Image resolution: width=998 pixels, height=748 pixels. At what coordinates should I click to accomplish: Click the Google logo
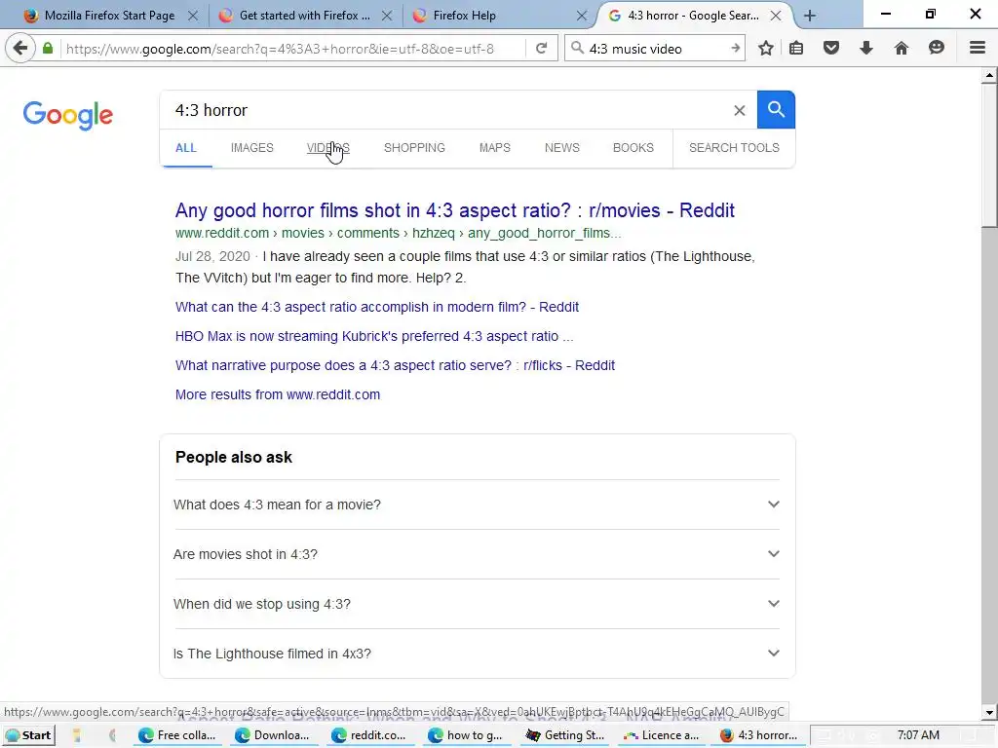point(68,115)
